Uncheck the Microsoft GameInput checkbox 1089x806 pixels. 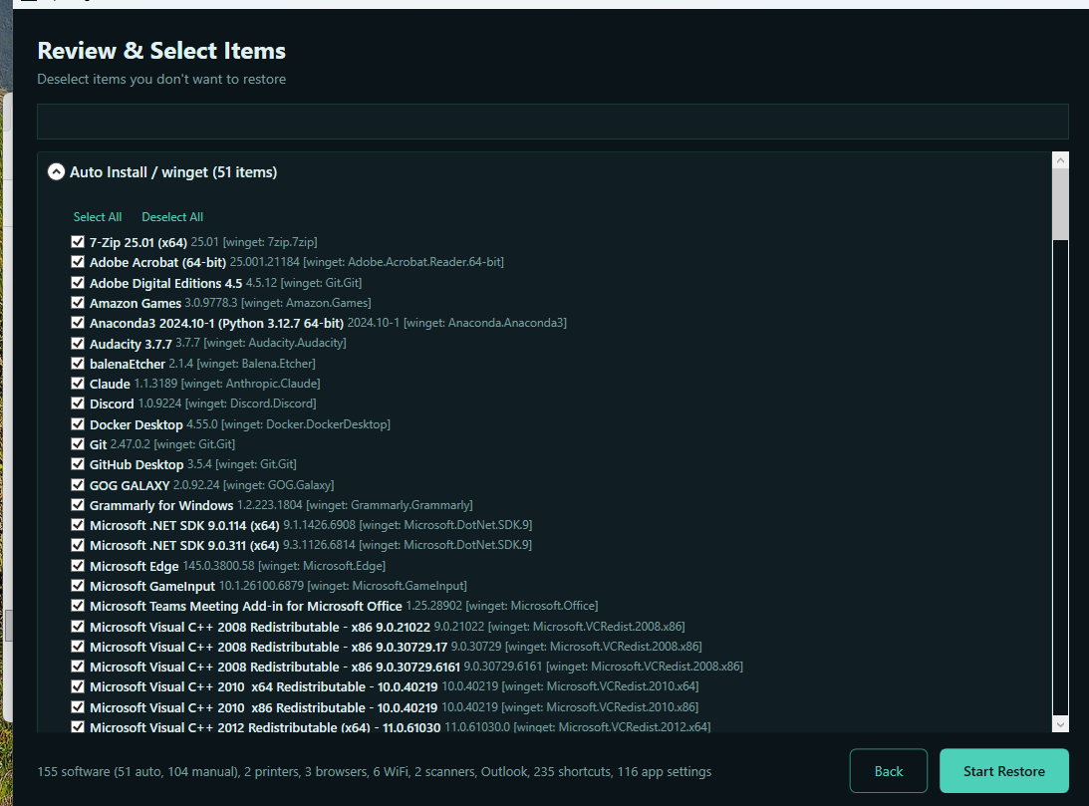click(78, 586)
